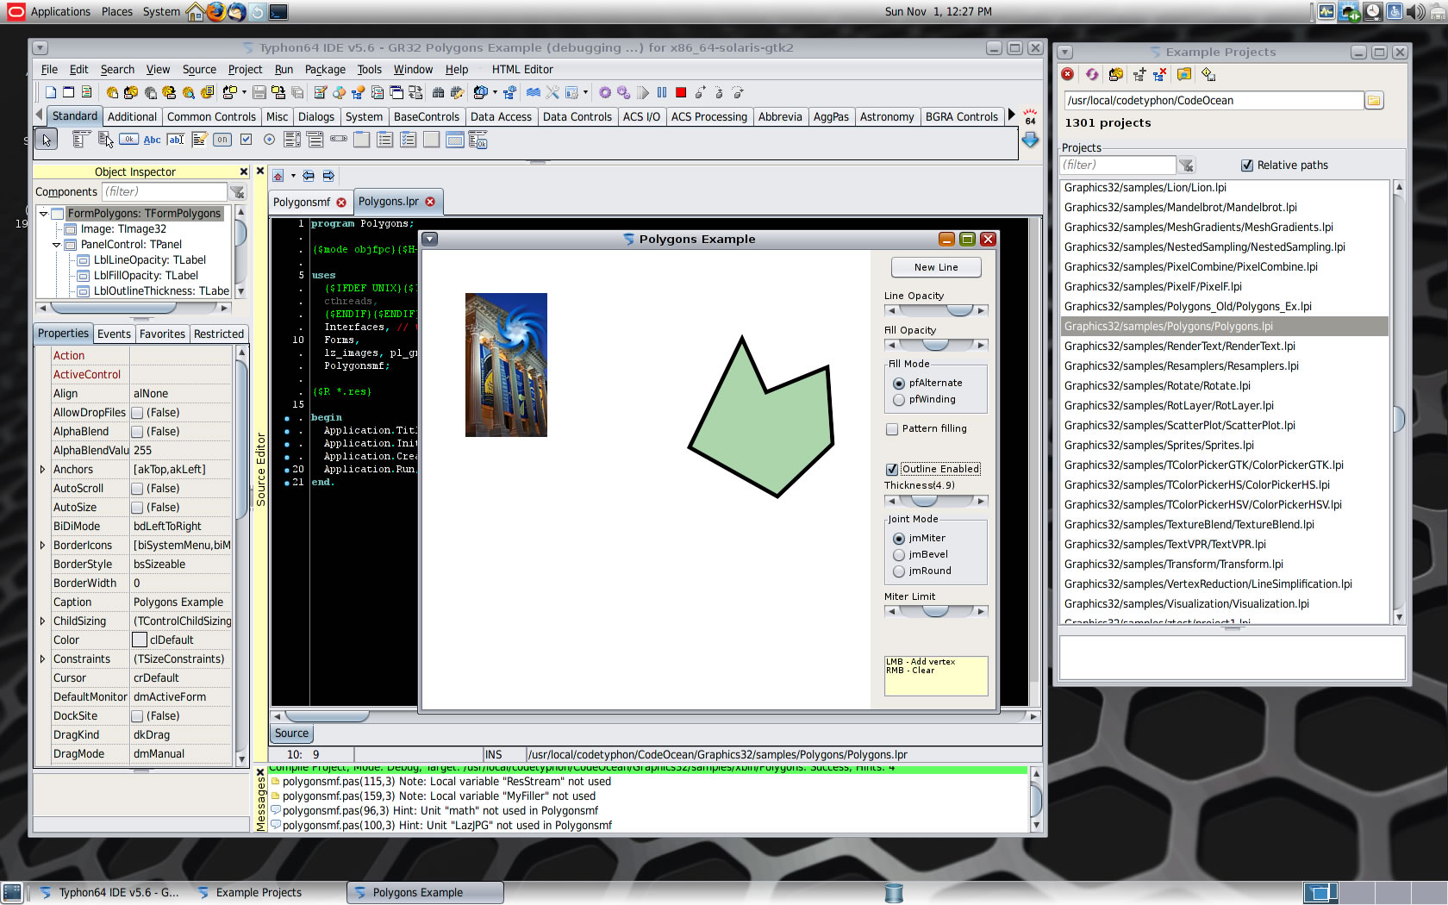Click the New Form toolbar icon
1448x905 pixels.
tap(68, 92)
